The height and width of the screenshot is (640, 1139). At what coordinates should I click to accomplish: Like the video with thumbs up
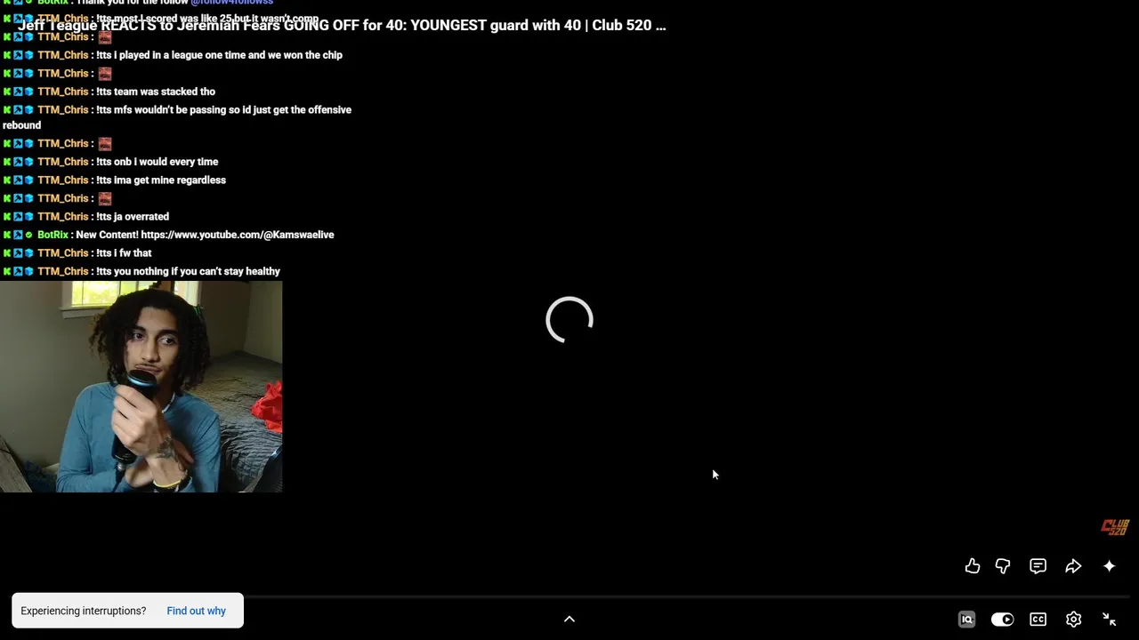click(x=973, y=566)
